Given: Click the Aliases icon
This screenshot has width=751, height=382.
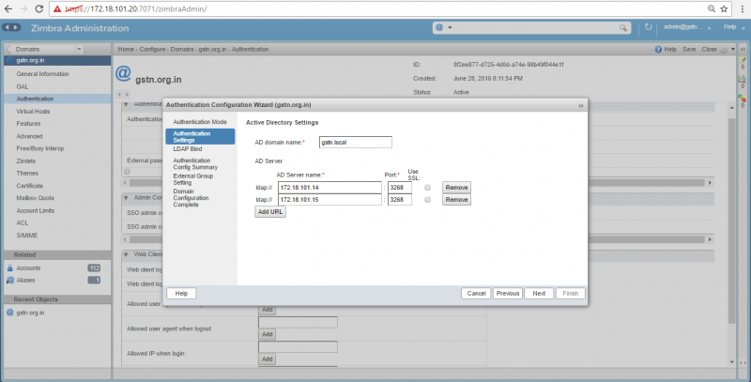Looking at the screenshot, I should (10, 281).
